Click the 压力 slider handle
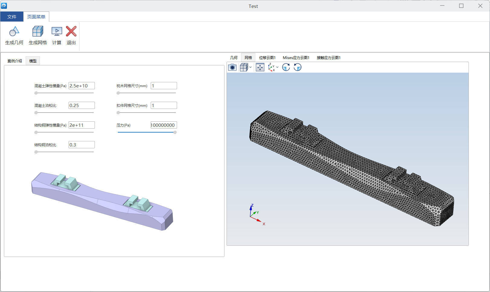 coord(175,132)
